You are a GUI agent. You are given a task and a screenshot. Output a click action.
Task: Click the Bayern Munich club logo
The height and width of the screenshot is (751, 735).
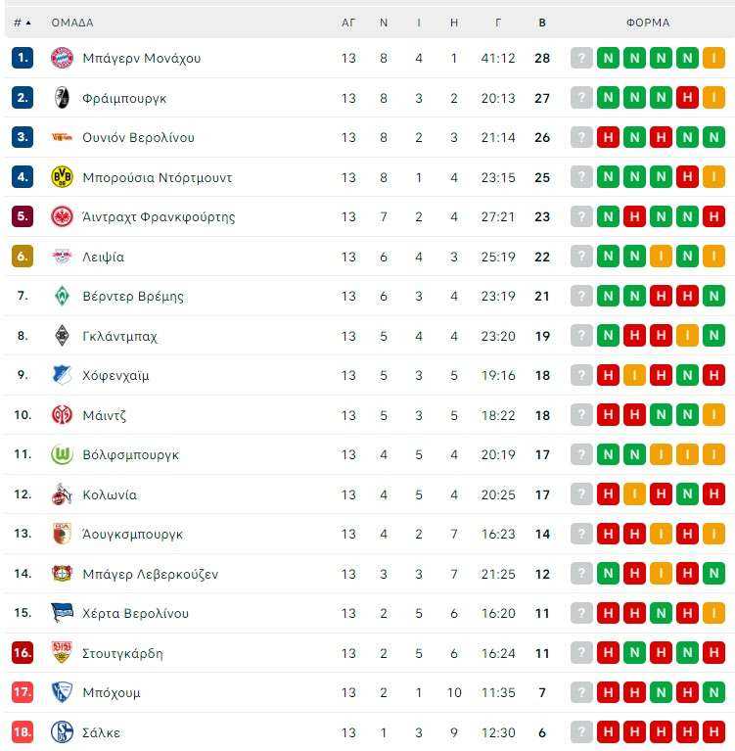point(62,59)
